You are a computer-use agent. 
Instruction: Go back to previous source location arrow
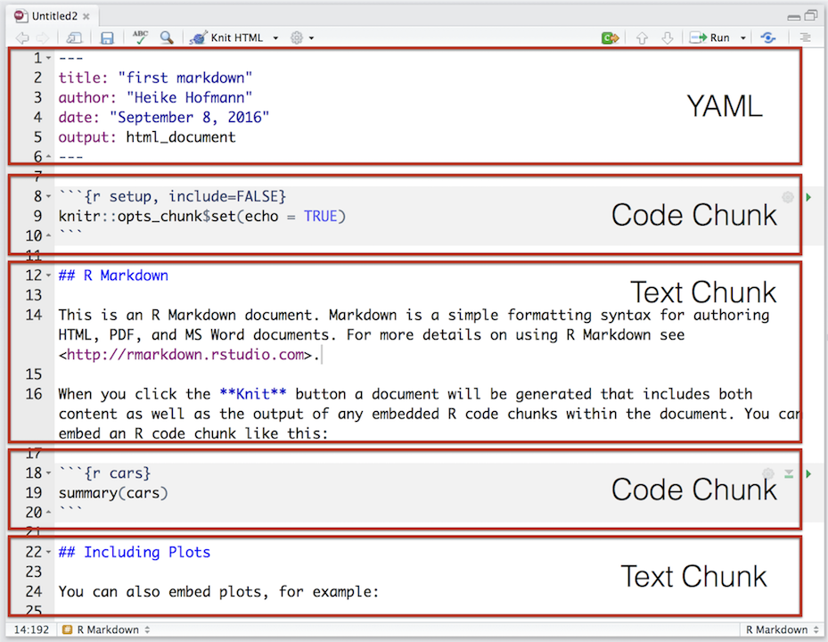22,38
